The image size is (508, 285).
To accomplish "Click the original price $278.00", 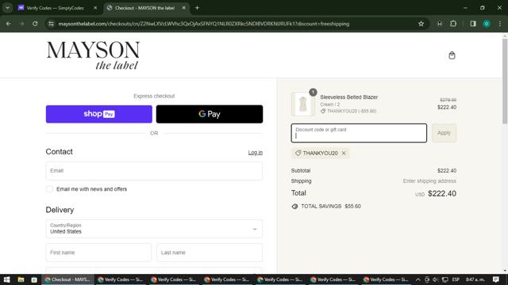I will tap(448, 100).
